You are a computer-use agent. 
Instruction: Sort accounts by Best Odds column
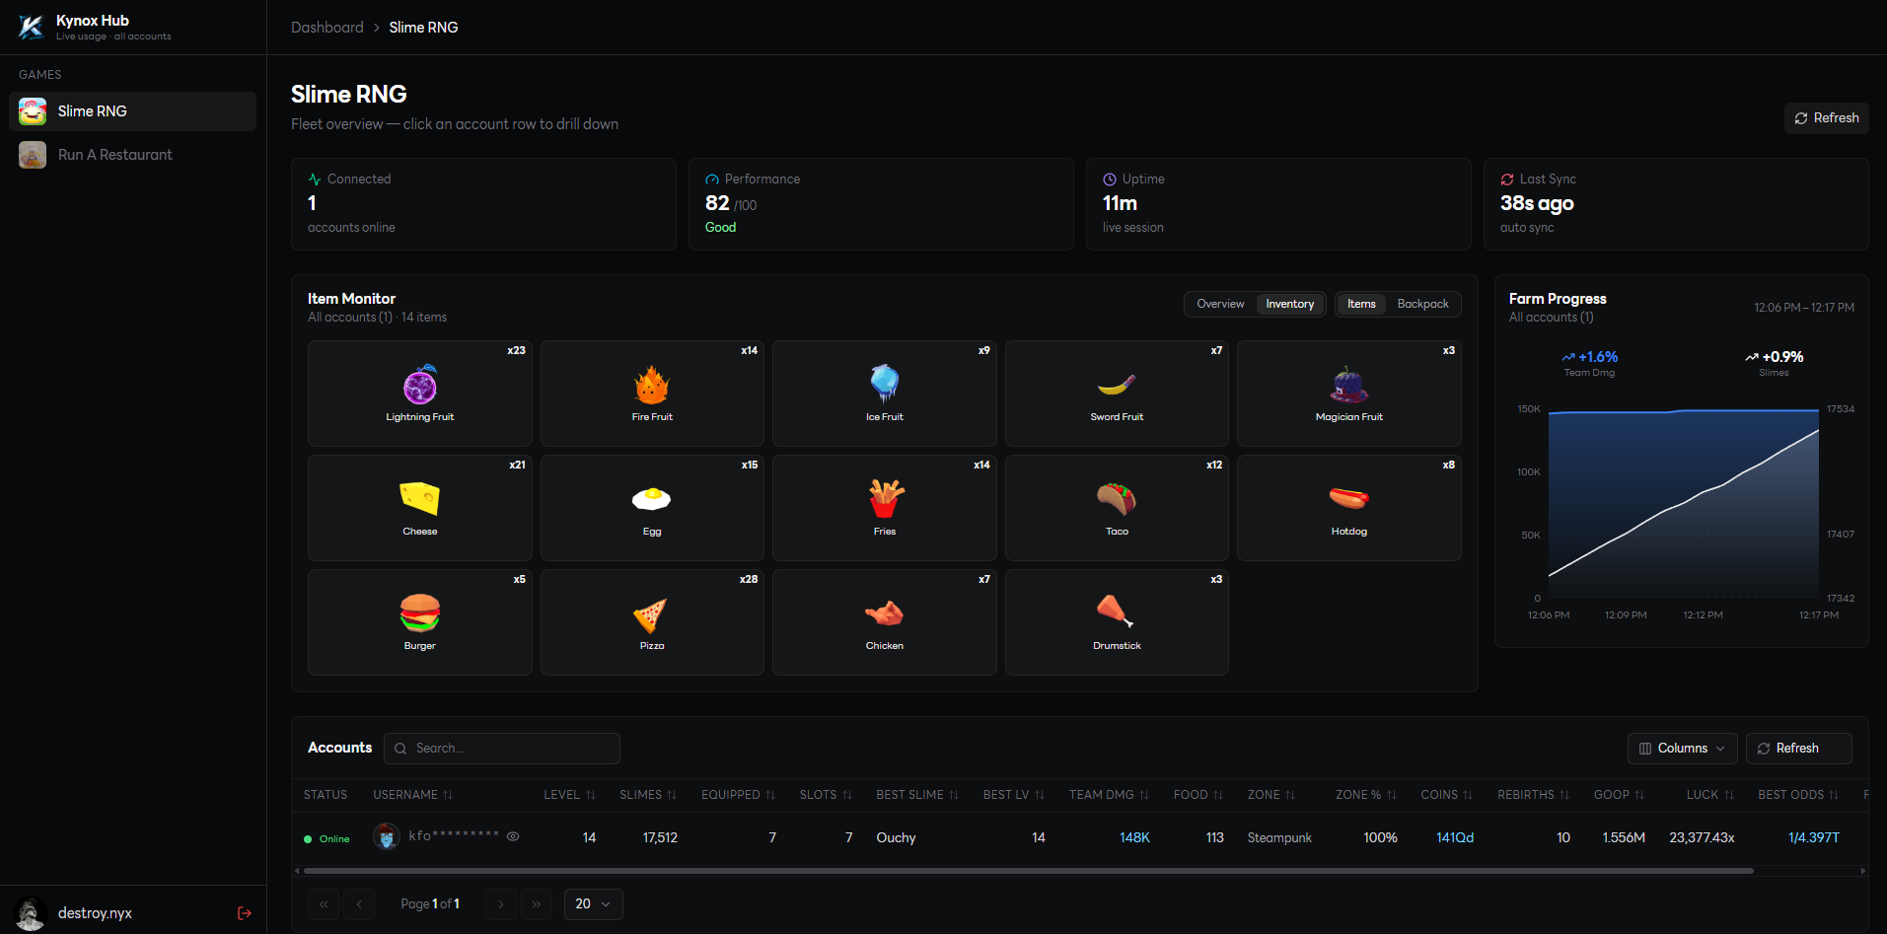(x=1798, y=795)
